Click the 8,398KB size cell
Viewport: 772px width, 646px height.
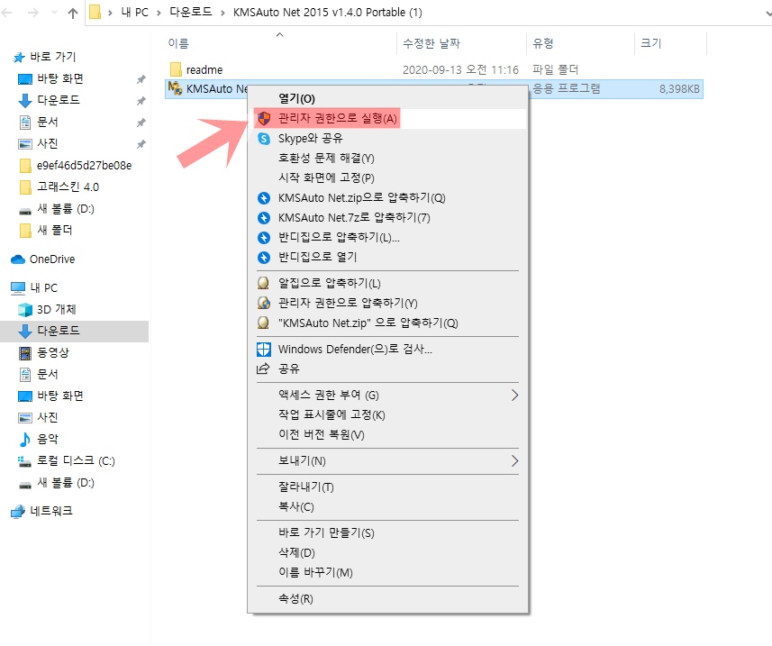(679, 89)
